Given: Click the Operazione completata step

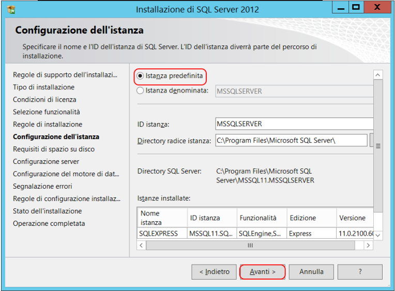Looking at the screenshot, I should tap(49, 223).
